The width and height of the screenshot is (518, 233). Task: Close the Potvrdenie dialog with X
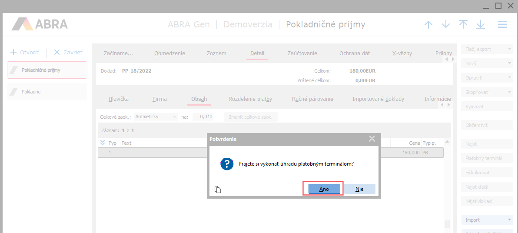(x=372, y=139)
